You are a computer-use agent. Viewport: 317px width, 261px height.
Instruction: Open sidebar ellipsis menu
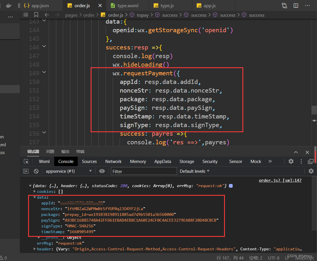click(10, 17)
